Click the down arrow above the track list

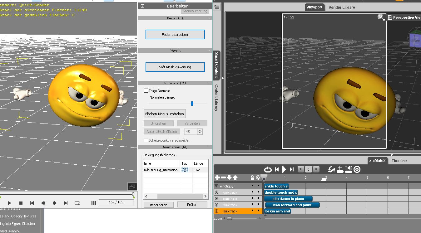tap(229, 177)
